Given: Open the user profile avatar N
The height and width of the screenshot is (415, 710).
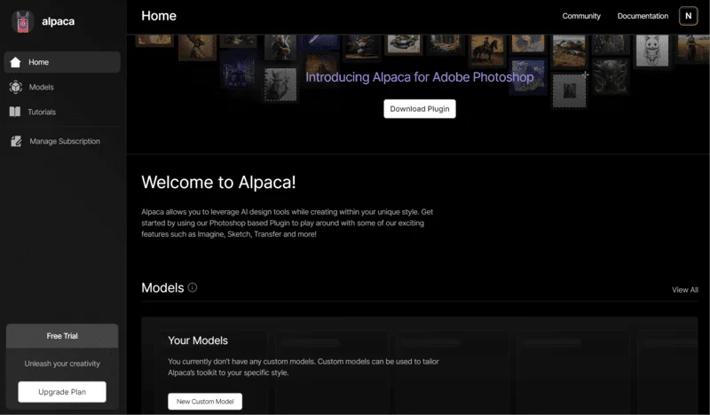Looking at the screenshot, I should point(688,16).
